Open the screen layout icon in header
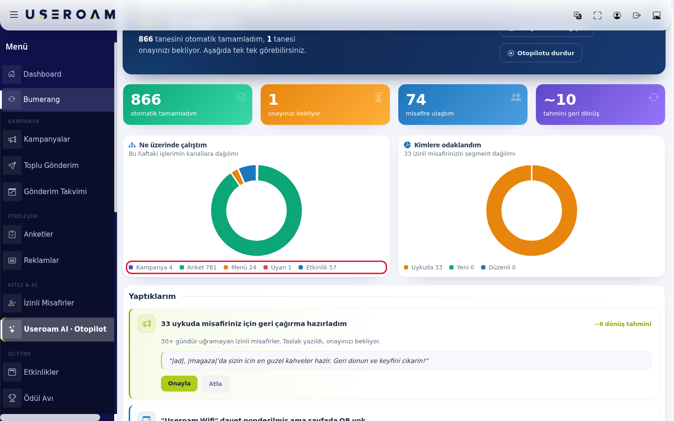Image resolution: width=674 pixels, height=421 pixels. 656,15
